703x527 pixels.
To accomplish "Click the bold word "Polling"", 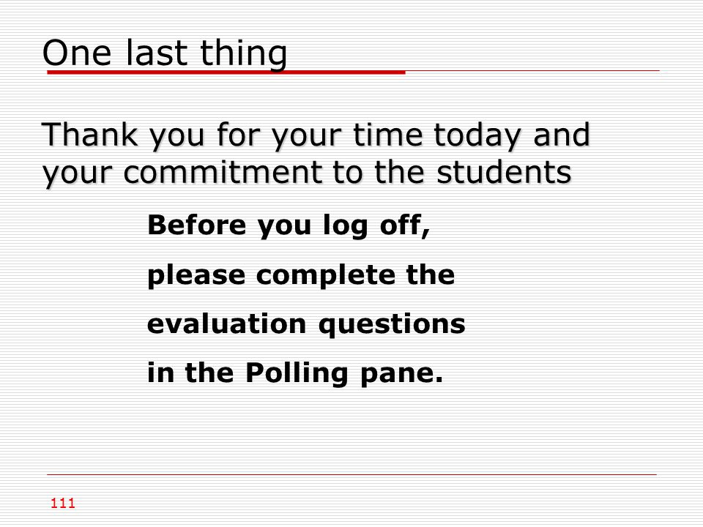I will point(297,373).
